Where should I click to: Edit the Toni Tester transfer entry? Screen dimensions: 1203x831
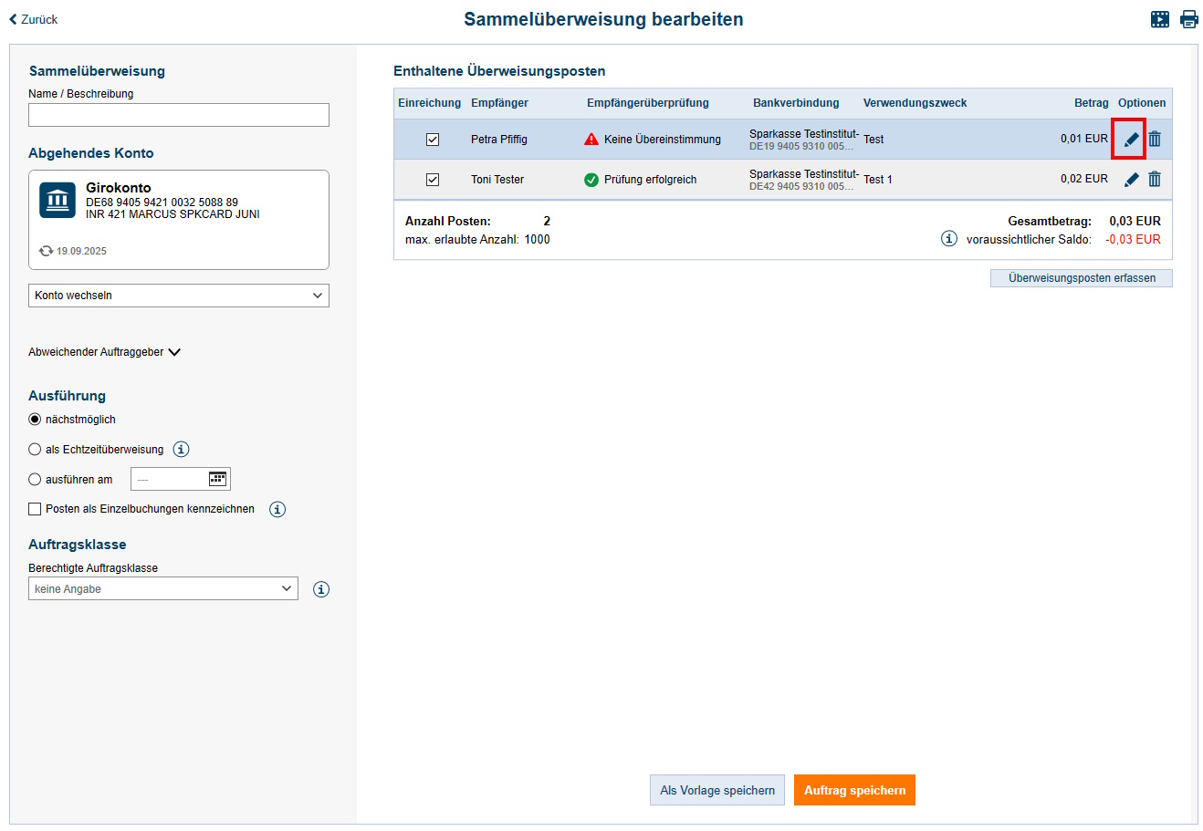pos(1131,179)
